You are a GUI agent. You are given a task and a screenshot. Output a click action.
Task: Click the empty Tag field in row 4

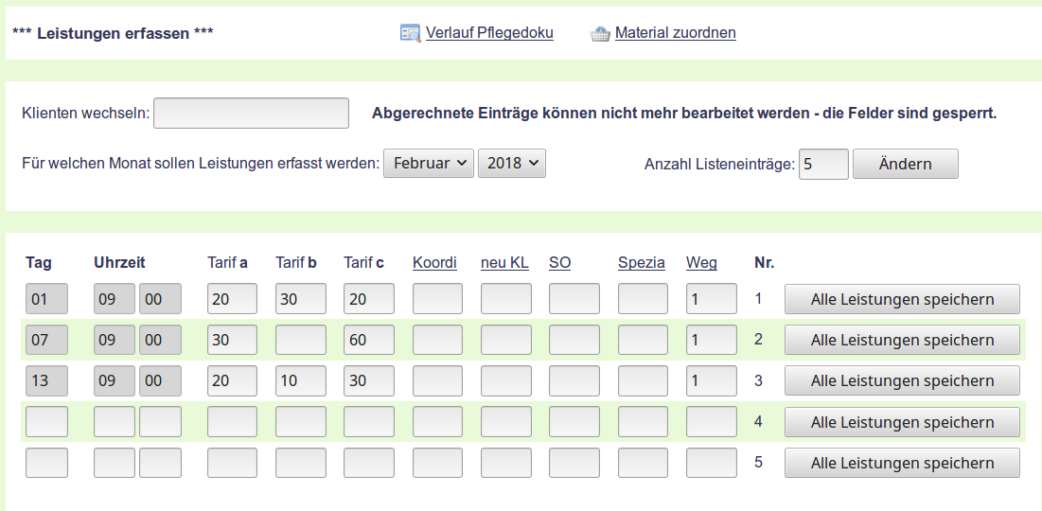46,422
